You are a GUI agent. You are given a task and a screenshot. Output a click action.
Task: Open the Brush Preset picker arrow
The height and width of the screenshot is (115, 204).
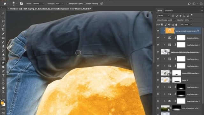click(x=17, y=4)
